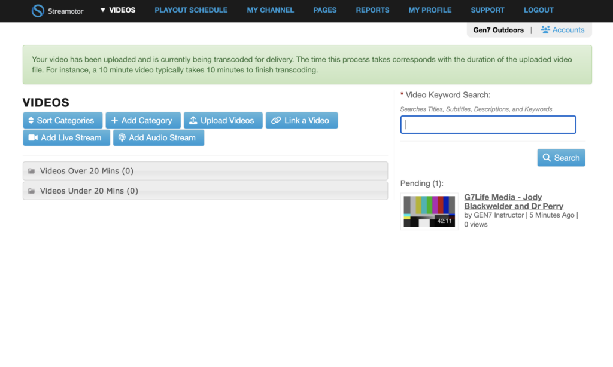Click Upload Videos button
Viewport: 613px width, 367px height.
click(222, 120)
